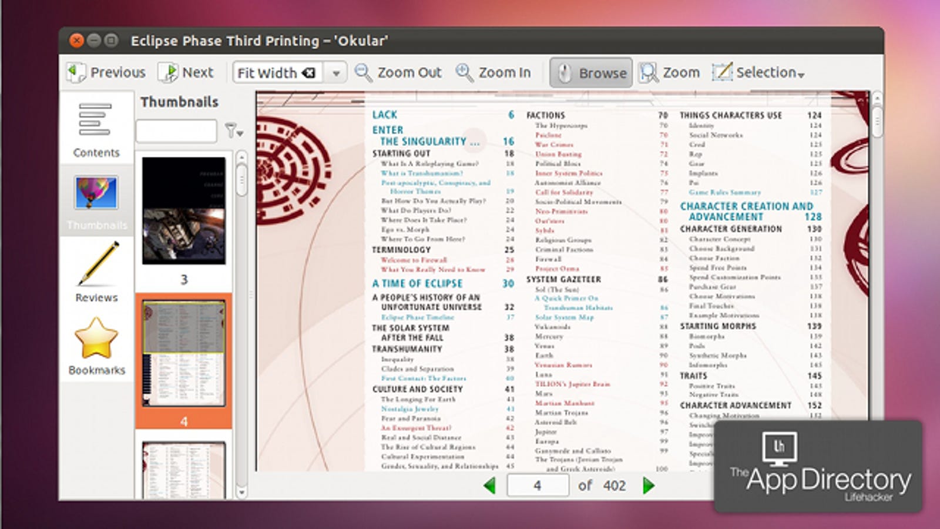Open 'Solar System Map' contents link

564,317
